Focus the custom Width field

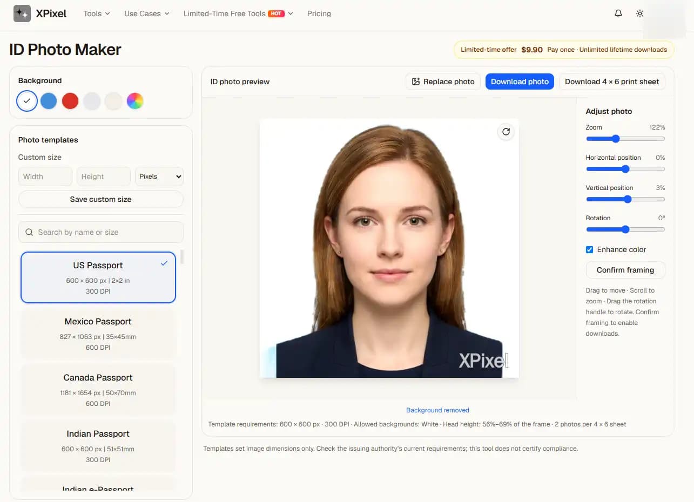45,177
